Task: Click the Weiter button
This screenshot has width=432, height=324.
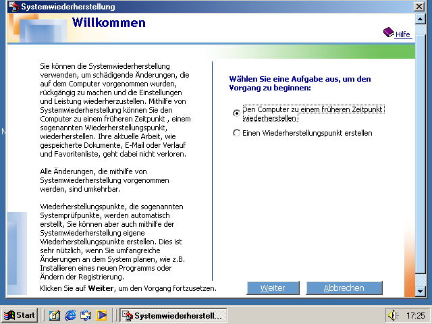Action: coord(273,288)
